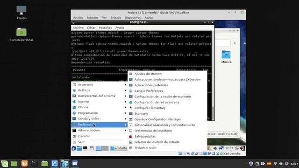This screenshot has width=299, height=168.
Task: Open VirtualBox Máquina menu
Action: coord(93,18)
